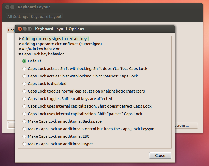Choose Caps Lock is disabled
Viewport: 209px width, 166px height.
click(25, 84)
